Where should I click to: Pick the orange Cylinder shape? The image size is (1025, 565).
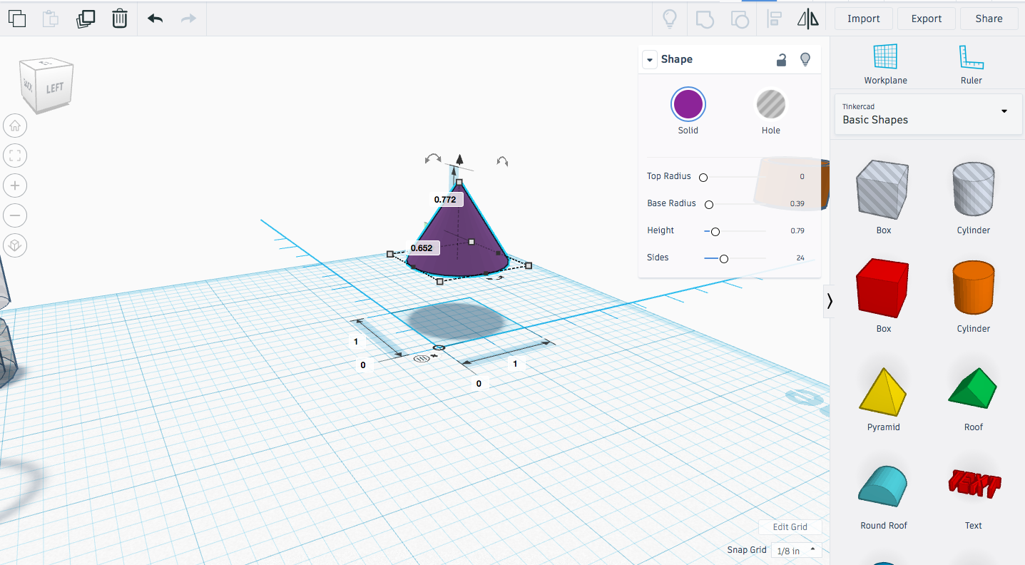974,287
